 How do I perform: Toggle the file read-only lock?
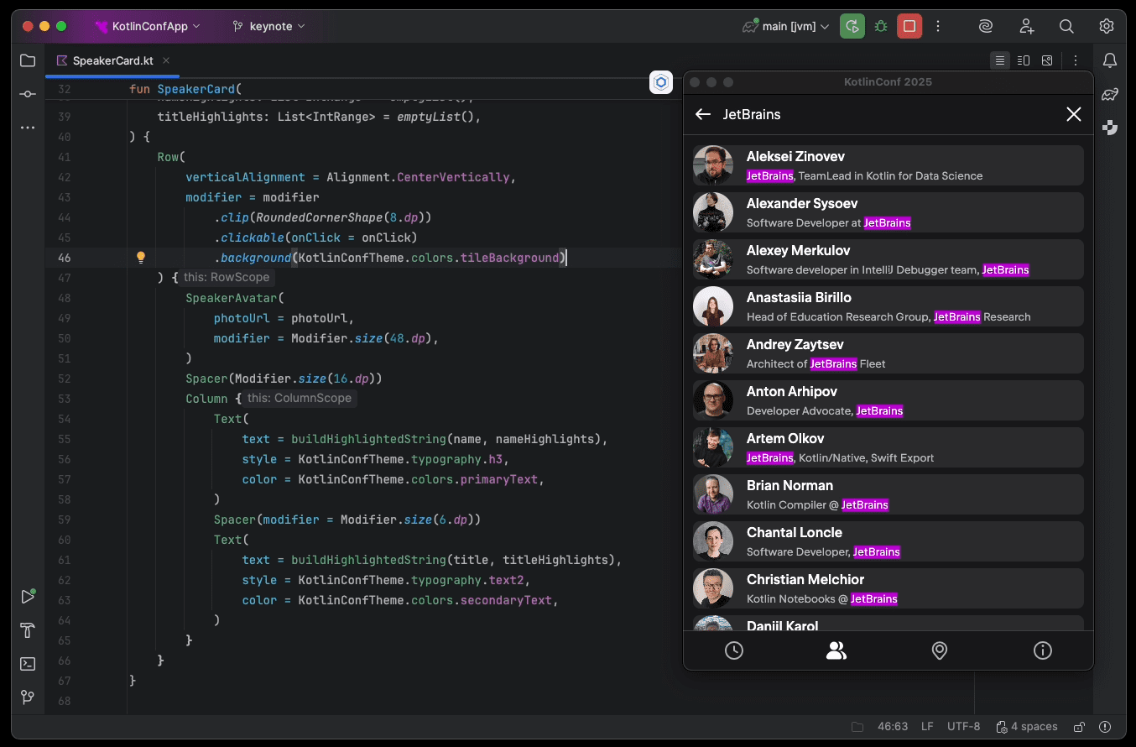pos(1080,727)
